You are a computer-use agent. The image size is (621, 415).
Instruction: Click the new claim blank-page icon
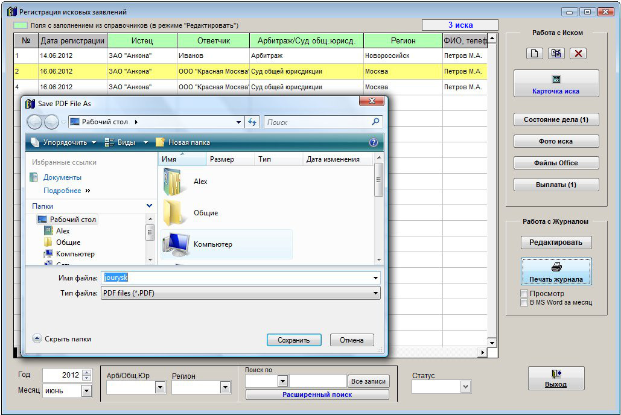tap(534, 53)
